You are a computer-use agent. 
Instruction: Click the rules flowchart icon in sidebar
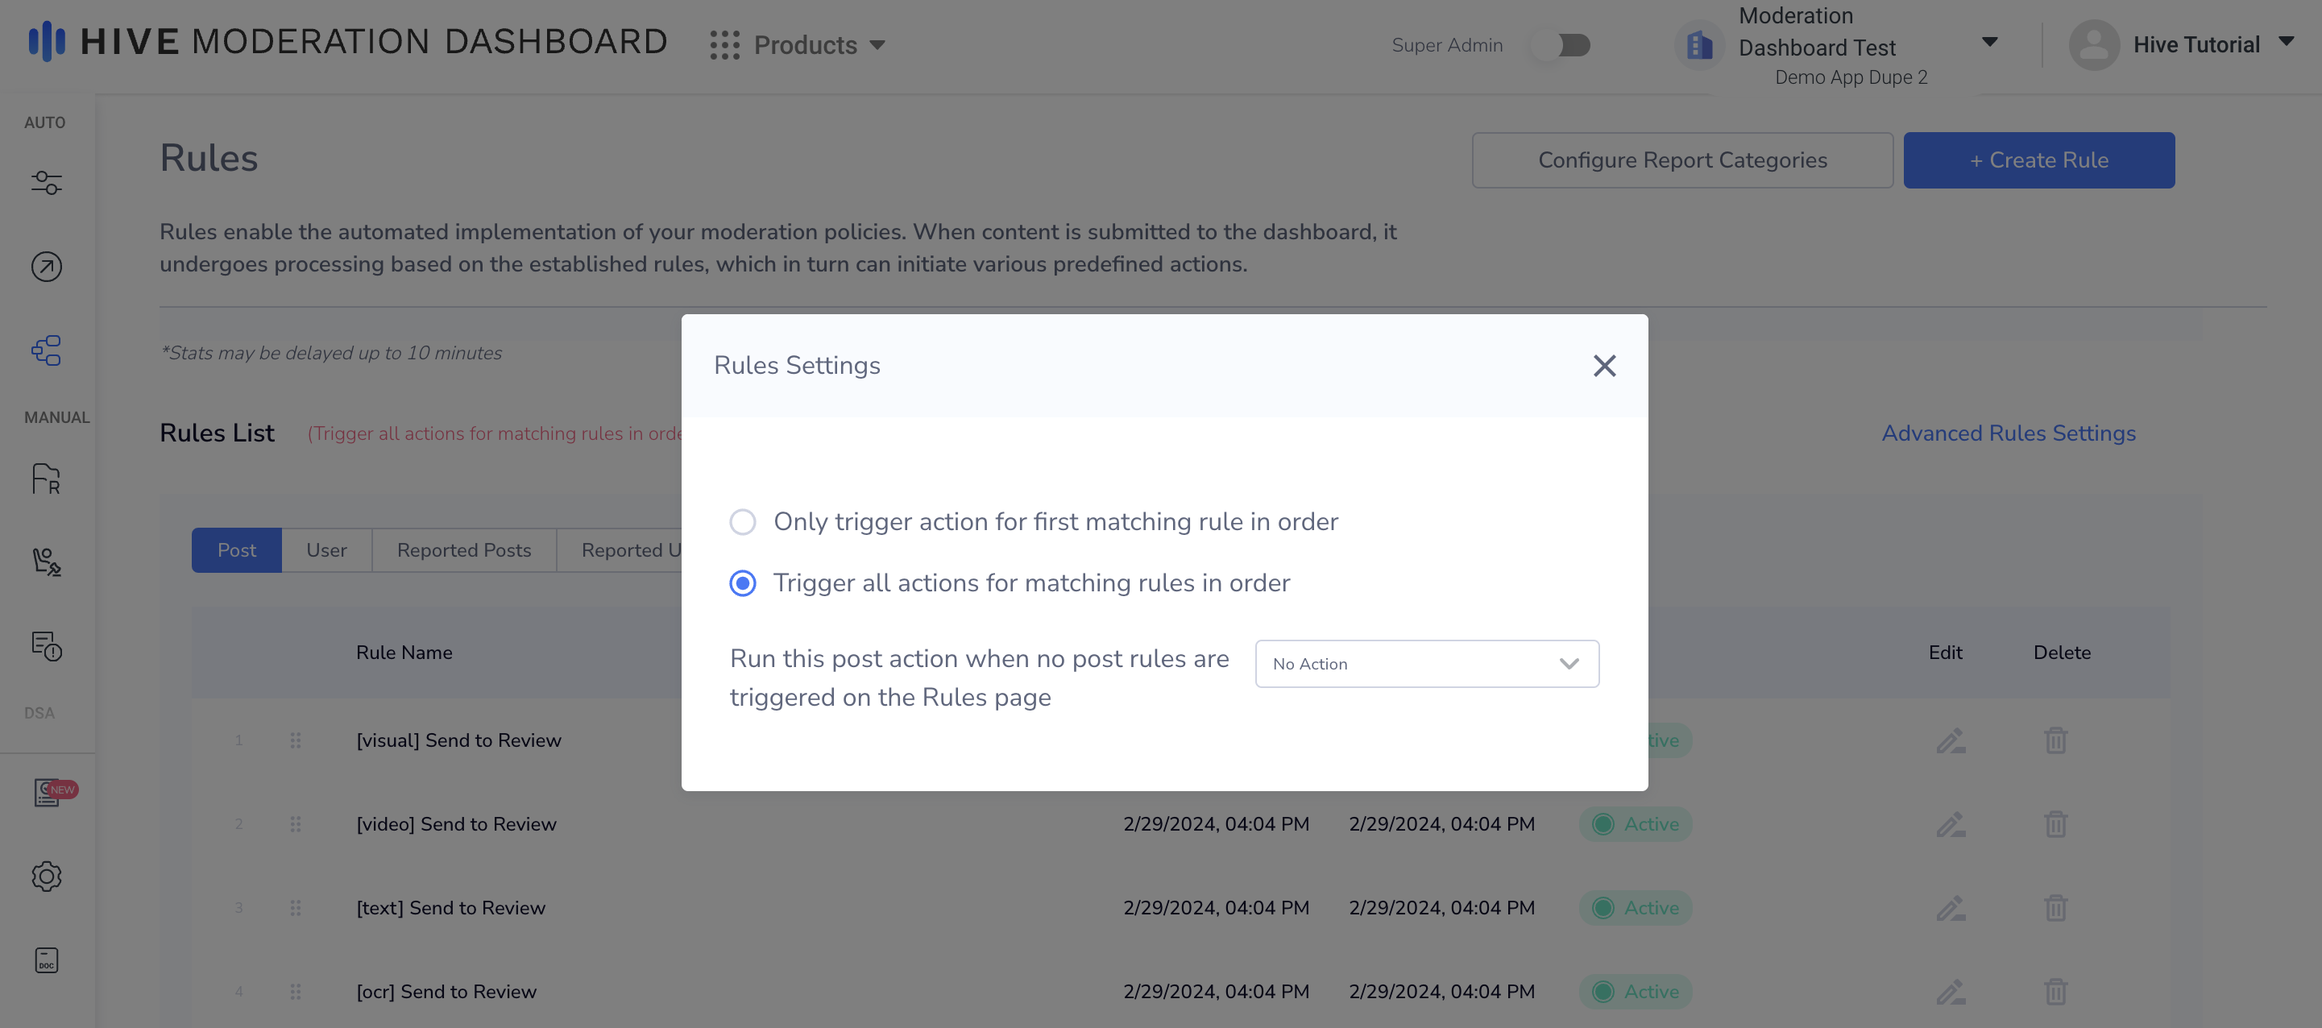(46, 350)
